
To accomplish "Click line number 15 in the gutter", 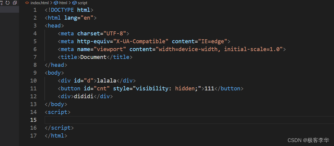I will [33, 120].
